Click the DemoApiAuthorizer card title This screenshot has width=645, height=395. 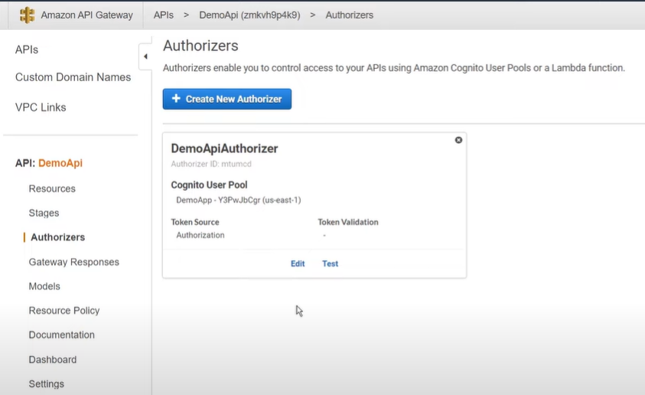pos(225,149)
